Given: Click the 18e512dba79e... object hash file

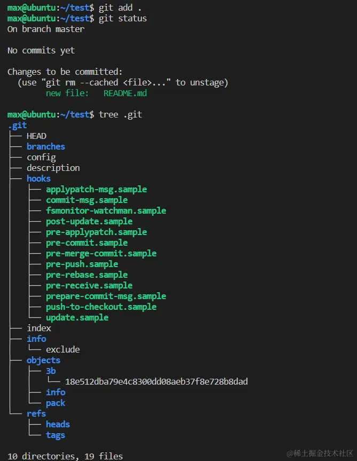Looking at the screenshot, I should coord(156,381).
